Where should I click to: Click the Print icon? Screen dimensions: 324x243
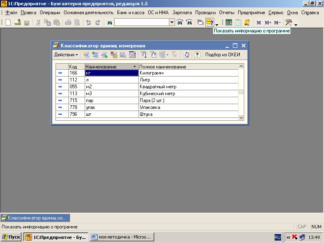[68, 22]
